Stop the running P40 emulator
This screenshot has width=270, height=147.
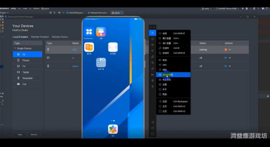[226, 50]
